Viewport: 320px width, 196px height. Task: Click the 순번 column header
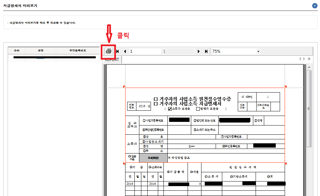tap(17, 50)
